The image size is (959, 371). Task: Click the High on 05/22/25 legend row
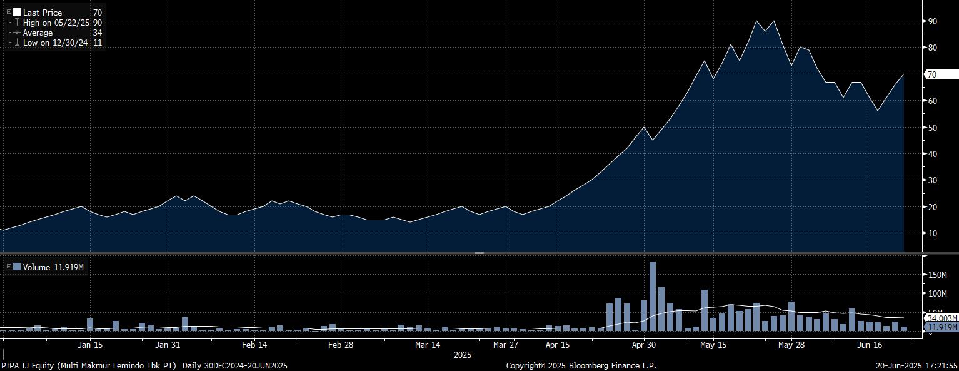point(56,23)
